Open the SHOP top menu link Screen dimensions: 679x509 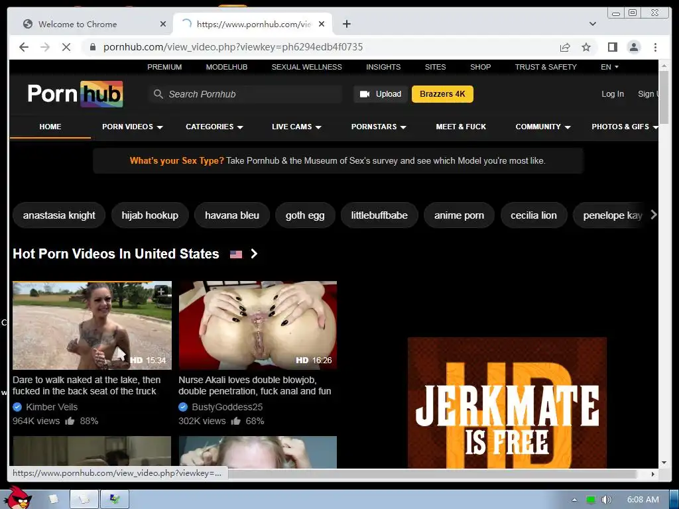click(481, 67)
